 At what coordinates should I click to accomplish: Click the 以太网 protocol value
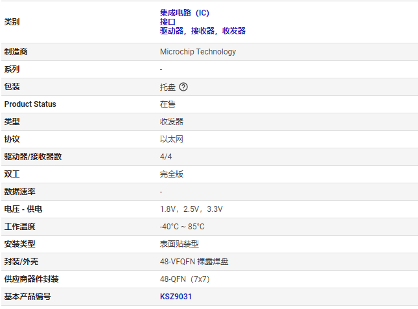pos(172,139)
